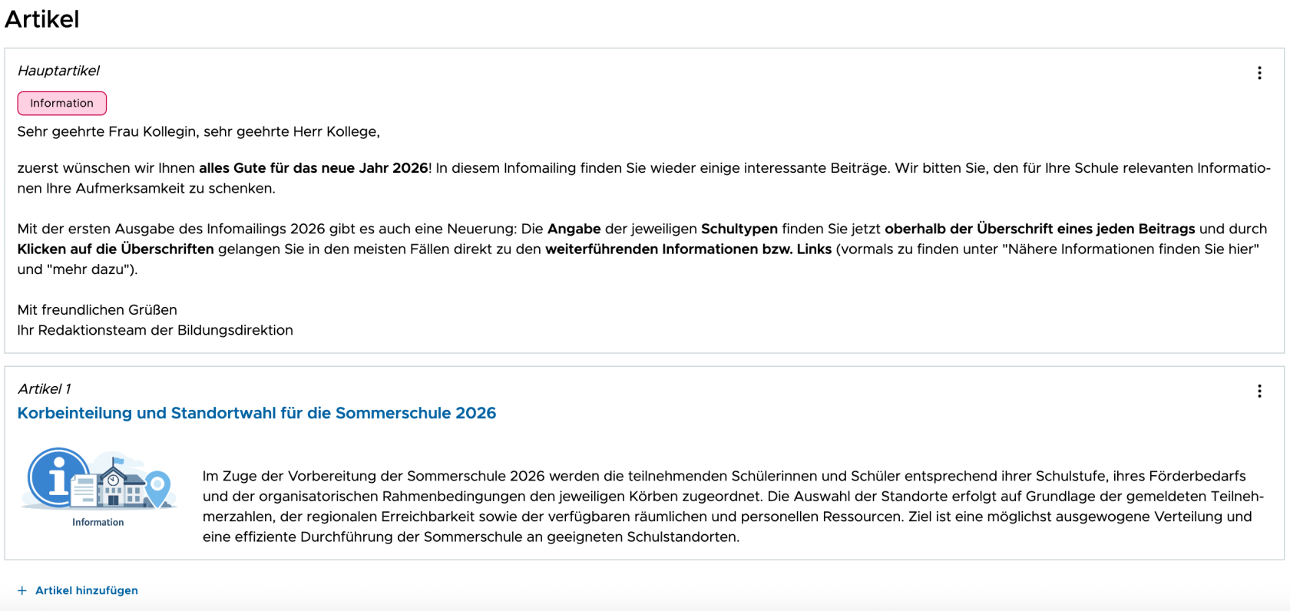Screen dimensions: 1290x611
Task: Click the Artikel page heading
Action: point(41,19)
